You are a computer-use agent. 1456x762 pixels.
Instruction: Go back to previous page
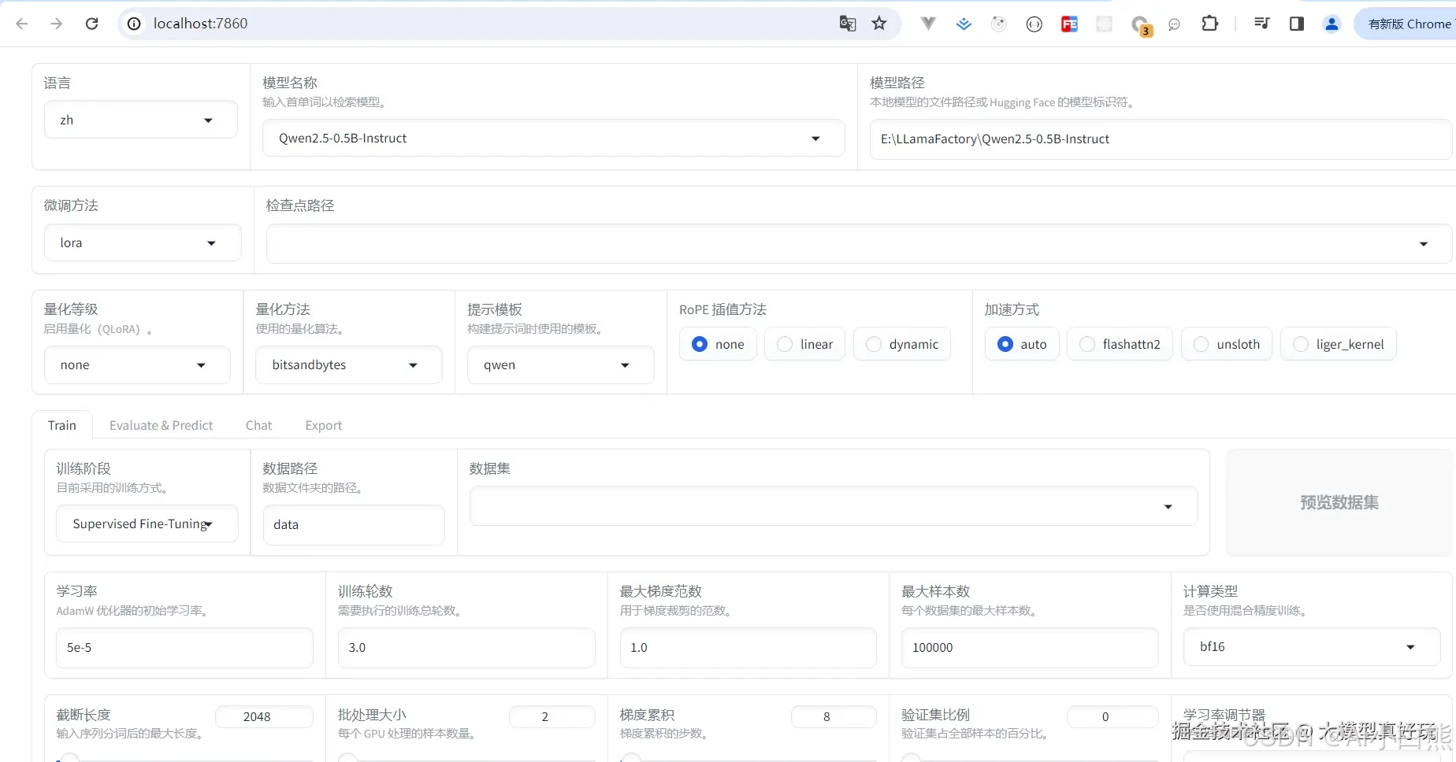pos(22,24)
